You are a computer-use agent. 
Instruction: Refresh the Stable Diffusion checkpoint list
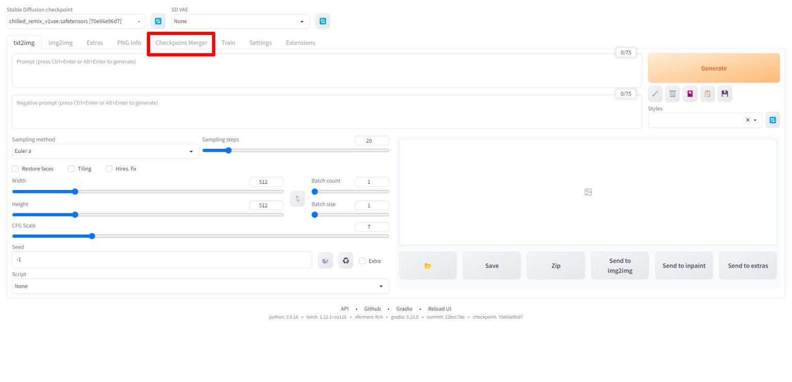point(158,21)
